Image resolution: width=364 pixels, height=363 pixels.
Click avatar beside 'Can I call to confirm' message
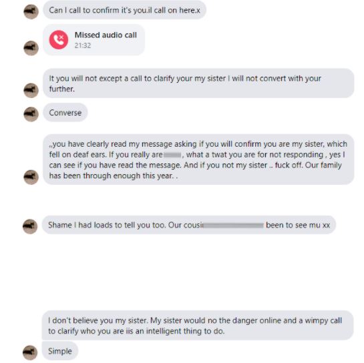coord(31,11)
